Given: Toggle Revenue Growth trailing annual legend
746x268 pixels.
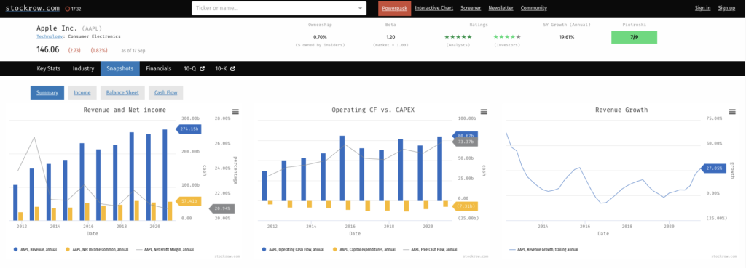Looking at the screenshot, I should 543,249.
